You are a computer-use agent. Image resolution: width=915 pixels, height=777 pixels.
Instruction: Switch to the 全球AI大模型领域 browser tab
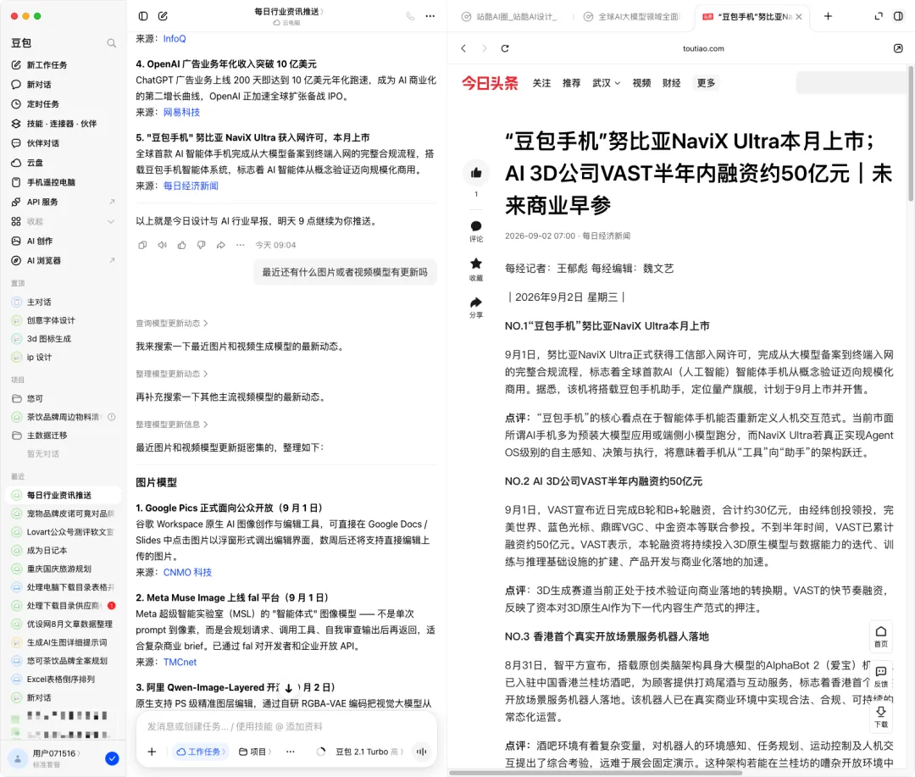coord(632,16)
